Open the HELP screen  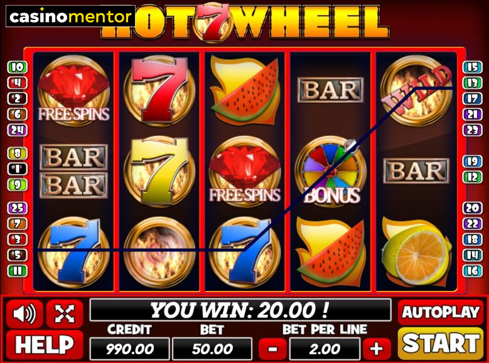(45, 345)
